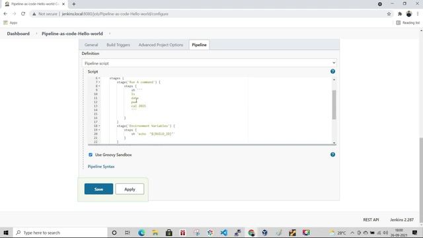Click the script editor's scroll down arrow
Viewport: 423px width, 238px height.
click(x=334, y=143)
